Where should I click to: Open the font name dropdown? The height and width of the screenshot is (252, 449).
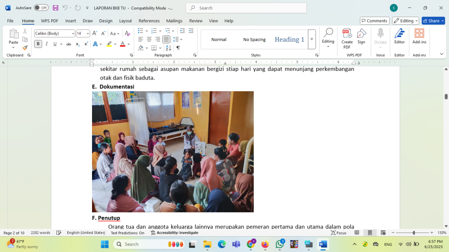(x=72, y=33)
